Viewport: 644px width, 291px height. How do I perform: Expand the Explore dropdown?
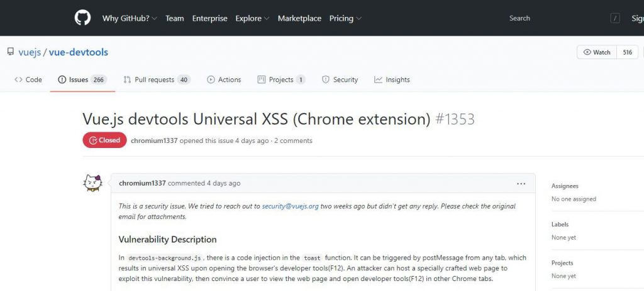click(252, 18)
